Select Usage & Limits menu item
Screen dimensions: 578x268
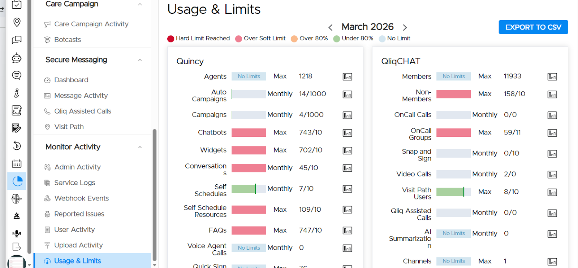[93, 261]
